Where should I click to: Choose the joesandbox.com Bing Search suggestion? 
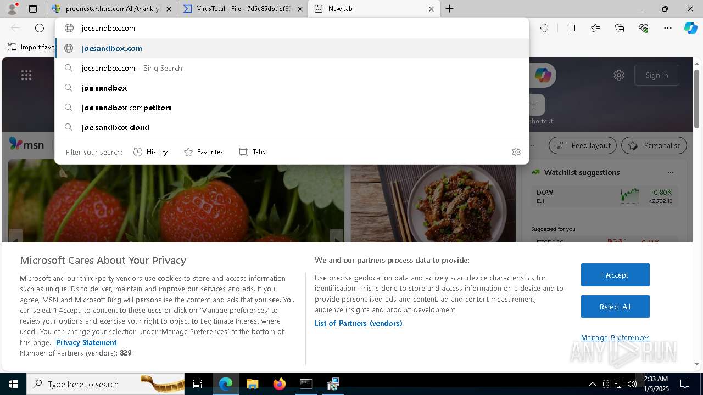(292, 68)
